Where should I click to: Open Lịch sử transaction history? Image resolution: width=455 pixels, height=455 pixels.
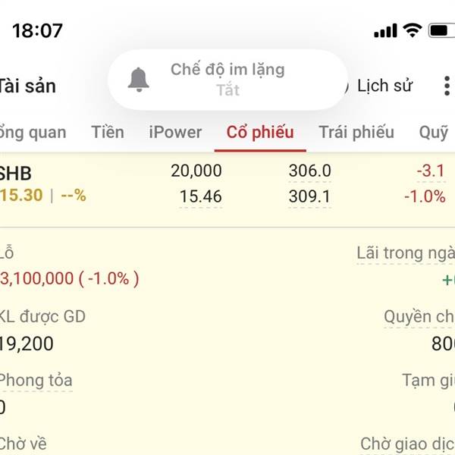coord(384,86)
